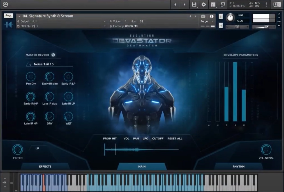Adjust the Hold (H) envelope slider
This screenshot has width=284, height=192.
click(x=218, y=92)
